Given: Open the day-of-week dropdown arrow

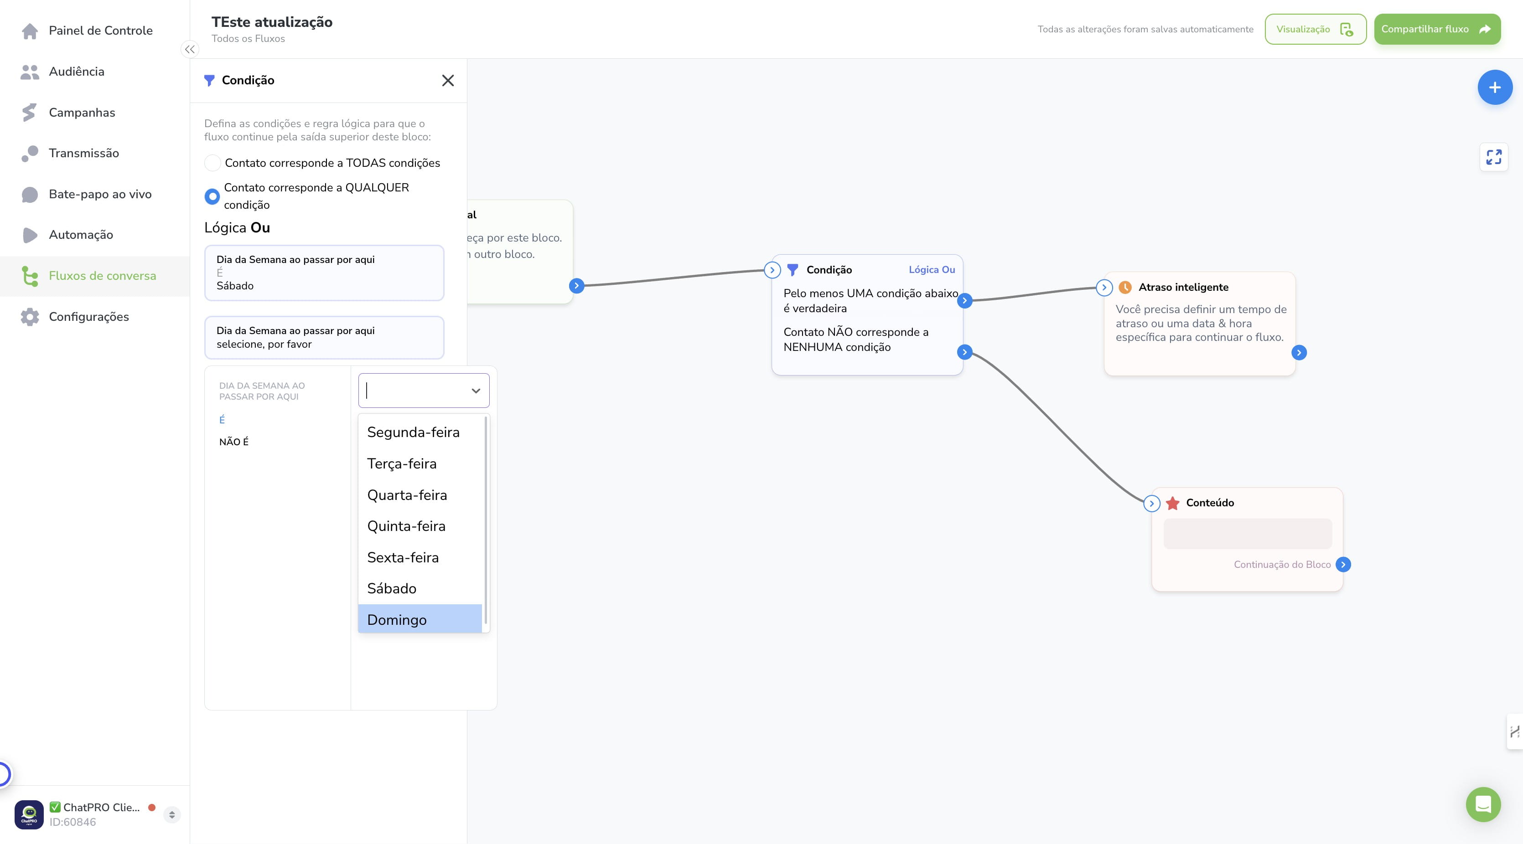Looking at the screenshot, I should [x=476, y=391].
